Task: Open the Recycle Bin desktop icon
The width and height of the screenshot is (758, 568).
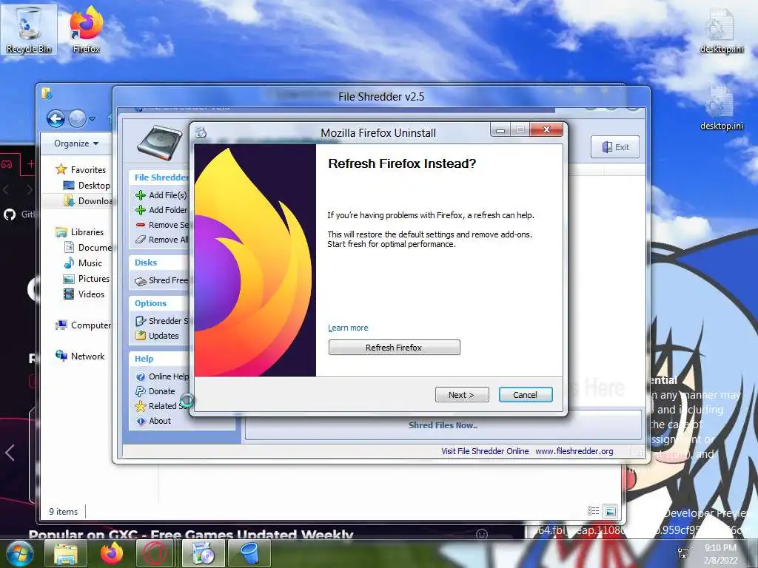Action: [29, 30]
